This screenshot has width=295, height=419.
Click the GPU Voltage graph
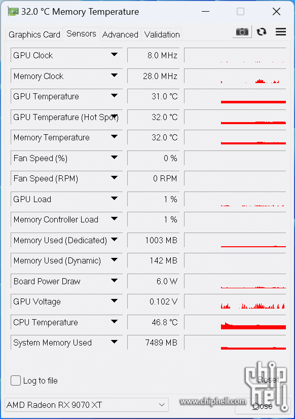(x=235, y=301)
